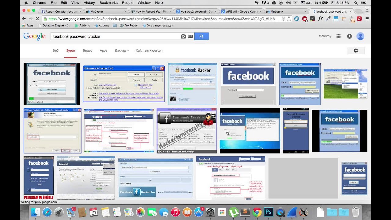Open search by image camera icon
This screenshot has width=391, height=220.
183,36
